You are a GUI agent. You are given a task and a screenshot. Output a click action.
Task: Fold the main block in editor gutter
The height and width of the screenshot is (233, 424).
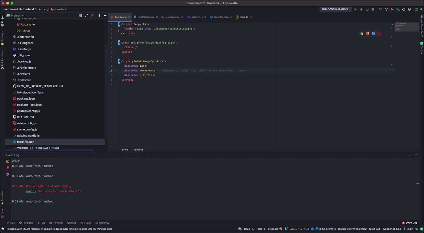click(119, 43)
